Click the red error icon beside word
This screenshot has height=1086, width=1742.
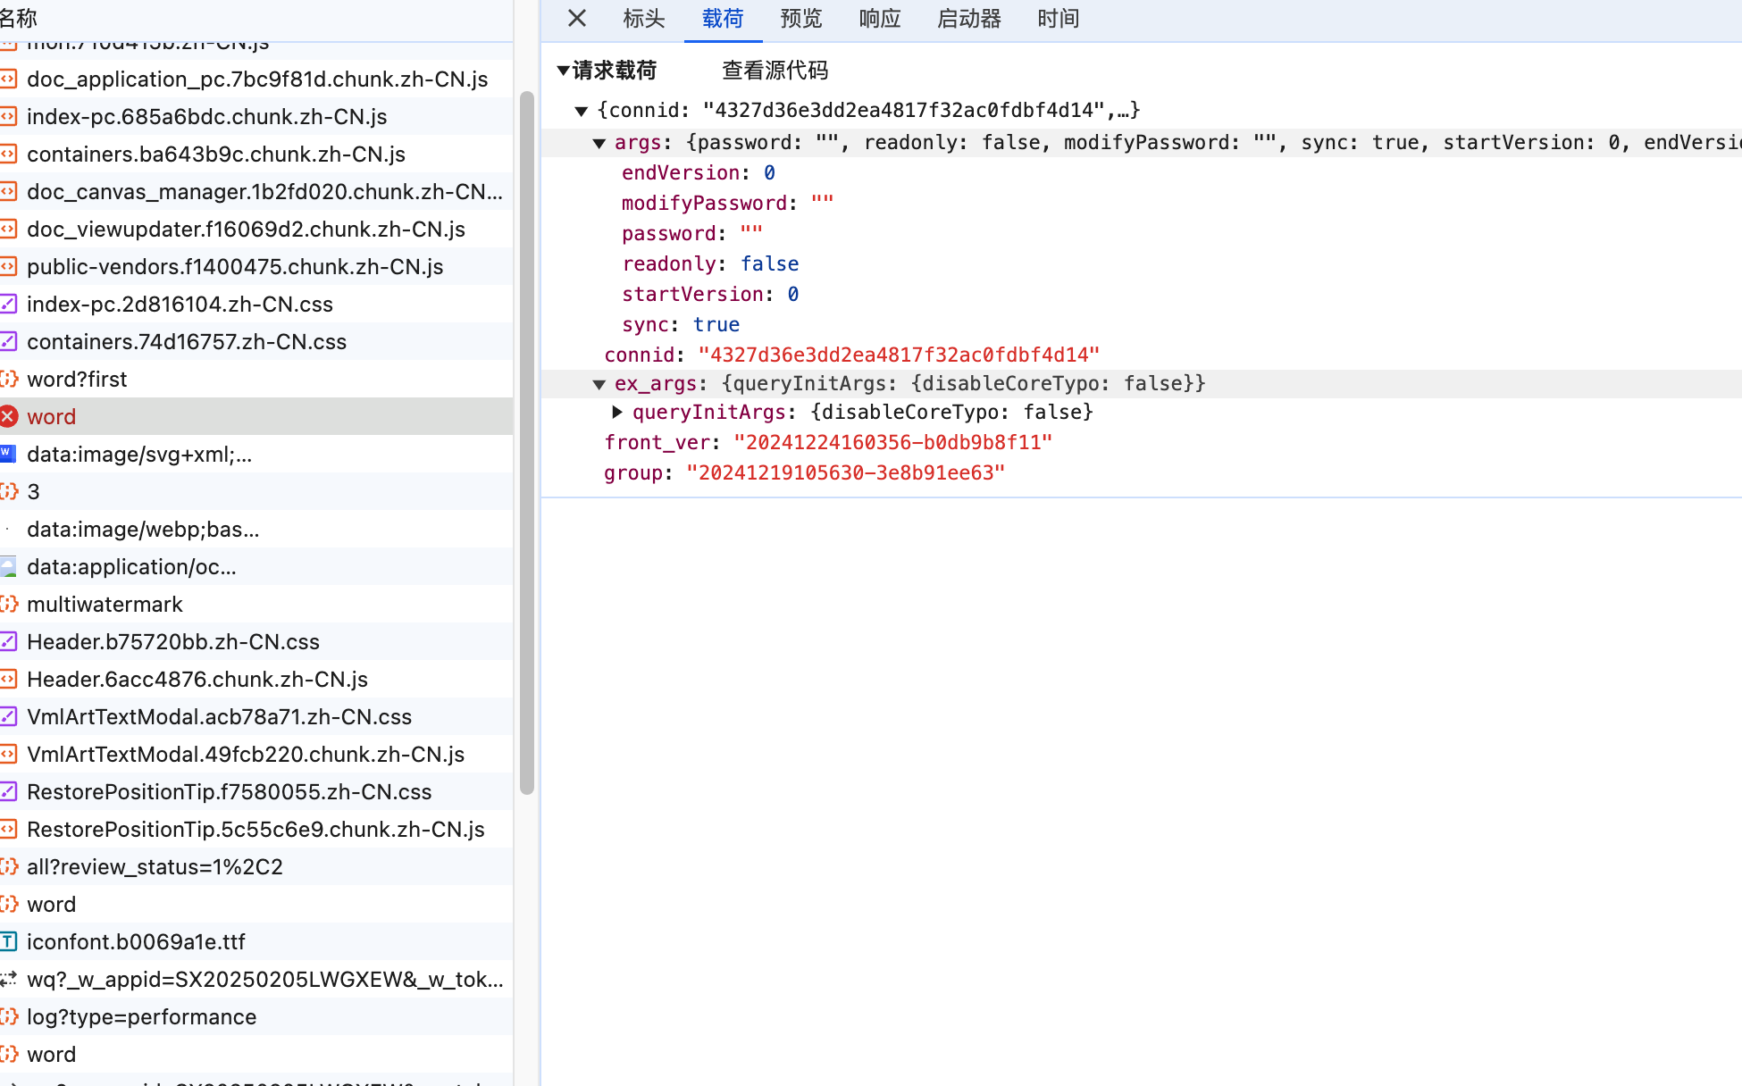coord(9,416)
